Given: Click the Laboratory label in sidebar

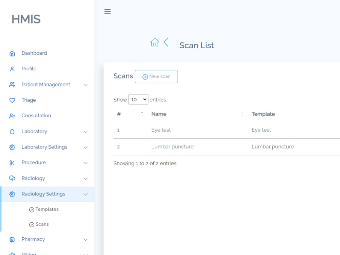Looking at the screenshot, I should (x=34, y=131).
